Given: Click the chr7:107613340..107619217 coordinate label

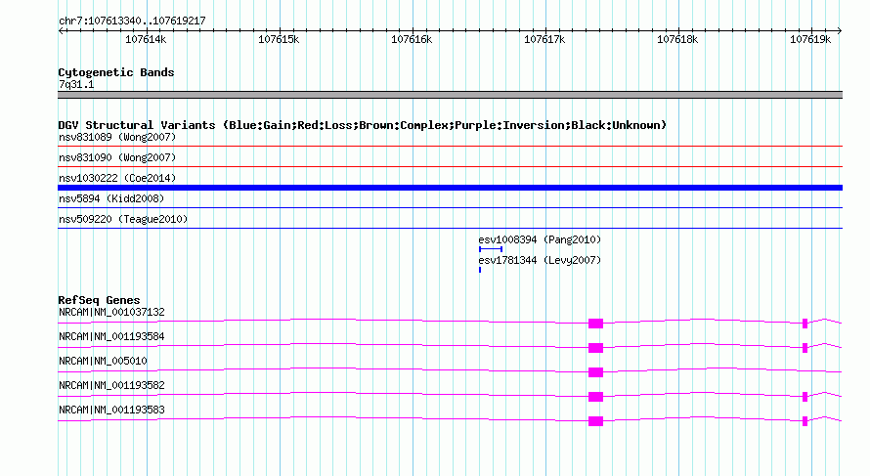Looking at the screenshot, I should (132, 21).
